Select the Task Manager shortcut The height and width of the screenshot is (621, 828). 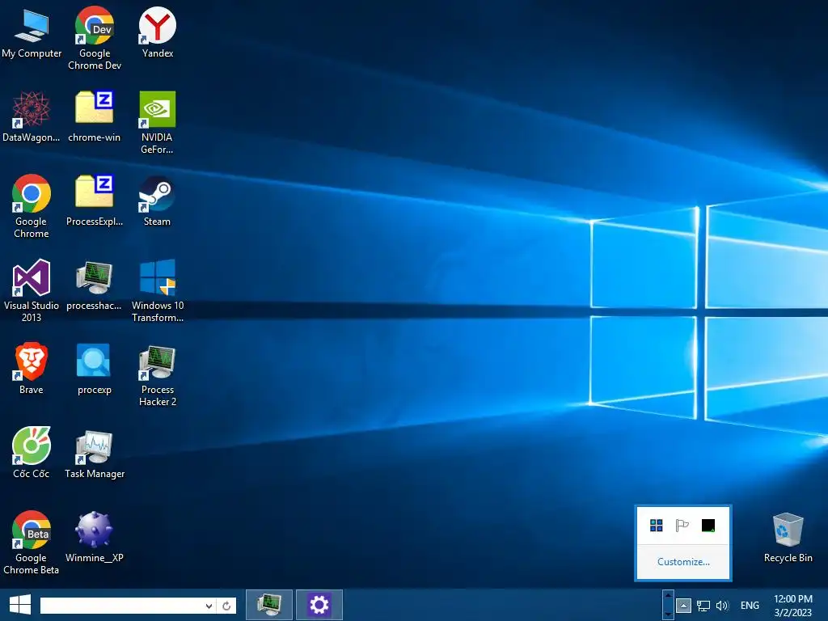(x=95, y=453)
